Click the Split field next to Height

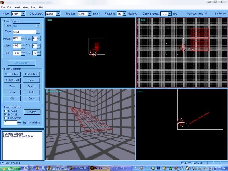(35, 38)
